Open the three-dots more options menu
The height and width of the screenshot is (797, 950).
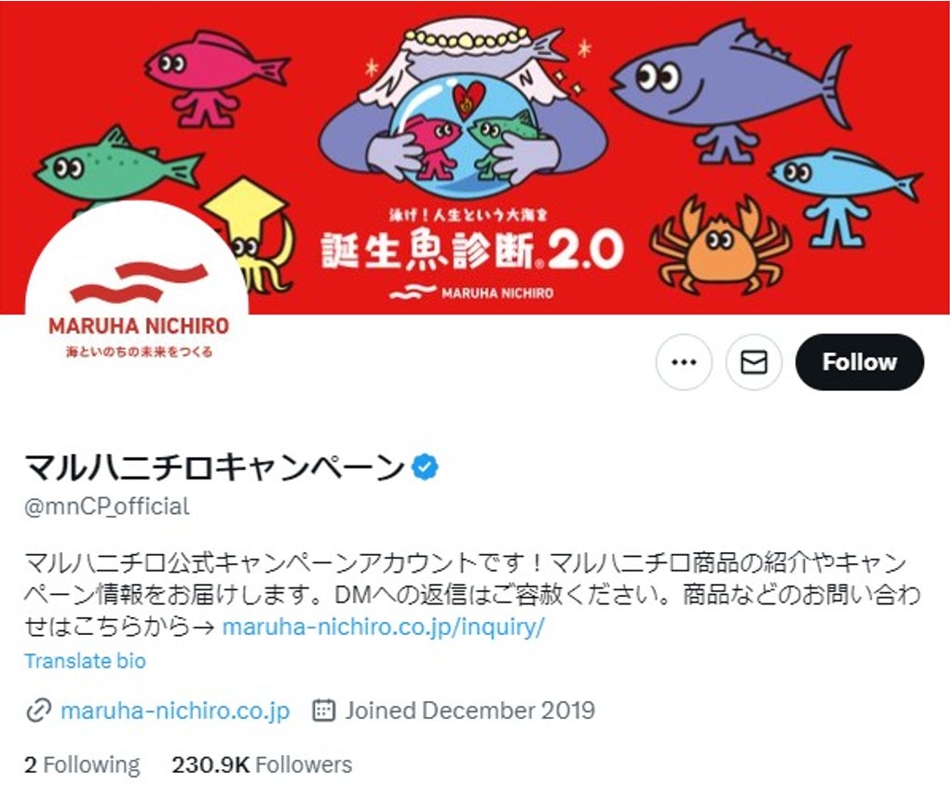coord(684,362)
